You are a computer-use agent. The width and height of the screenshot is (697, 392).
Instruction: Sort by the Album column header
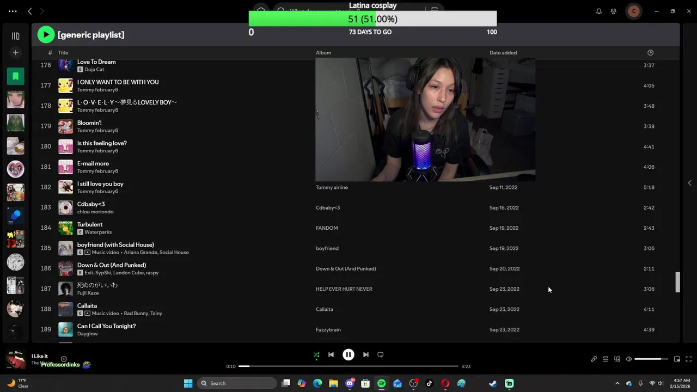(323, 53)
